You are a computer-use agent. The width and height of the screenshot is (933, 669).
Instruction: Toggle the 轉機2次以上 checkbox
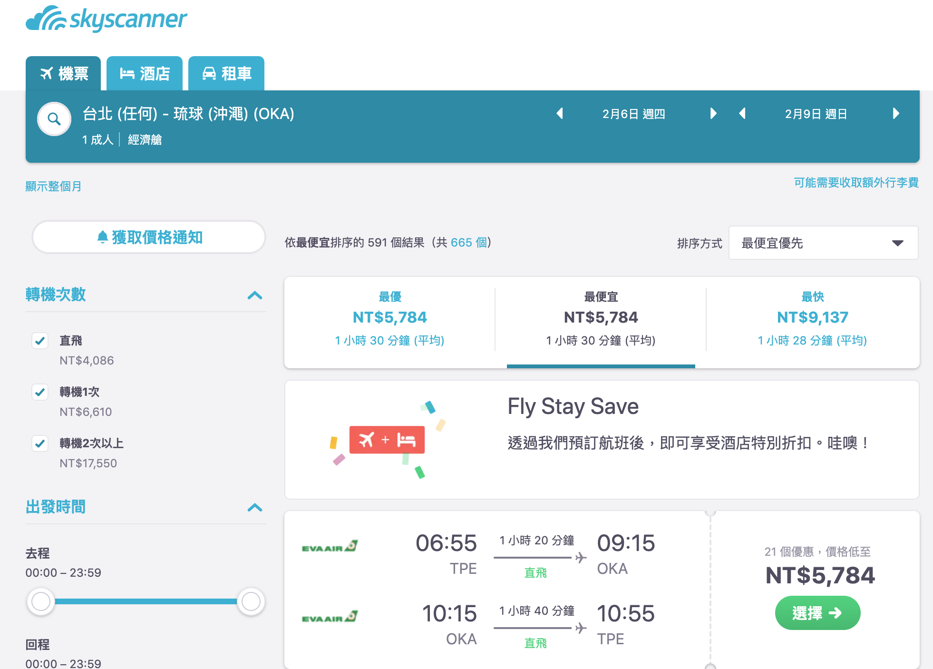(40, 443)
